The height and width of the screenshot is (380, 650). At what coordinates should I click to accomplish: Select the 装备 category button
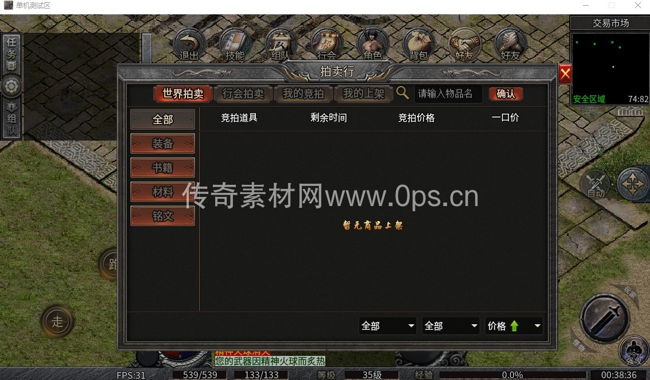pyautogui.click(x=162, y=144)
